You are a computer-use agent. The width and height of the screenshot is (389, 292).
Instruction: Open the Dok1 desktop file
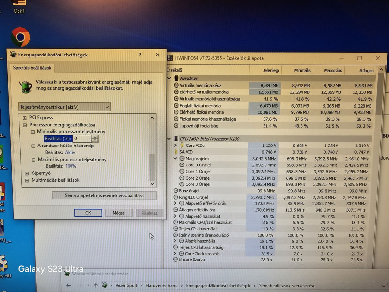[x=19, y=6]
